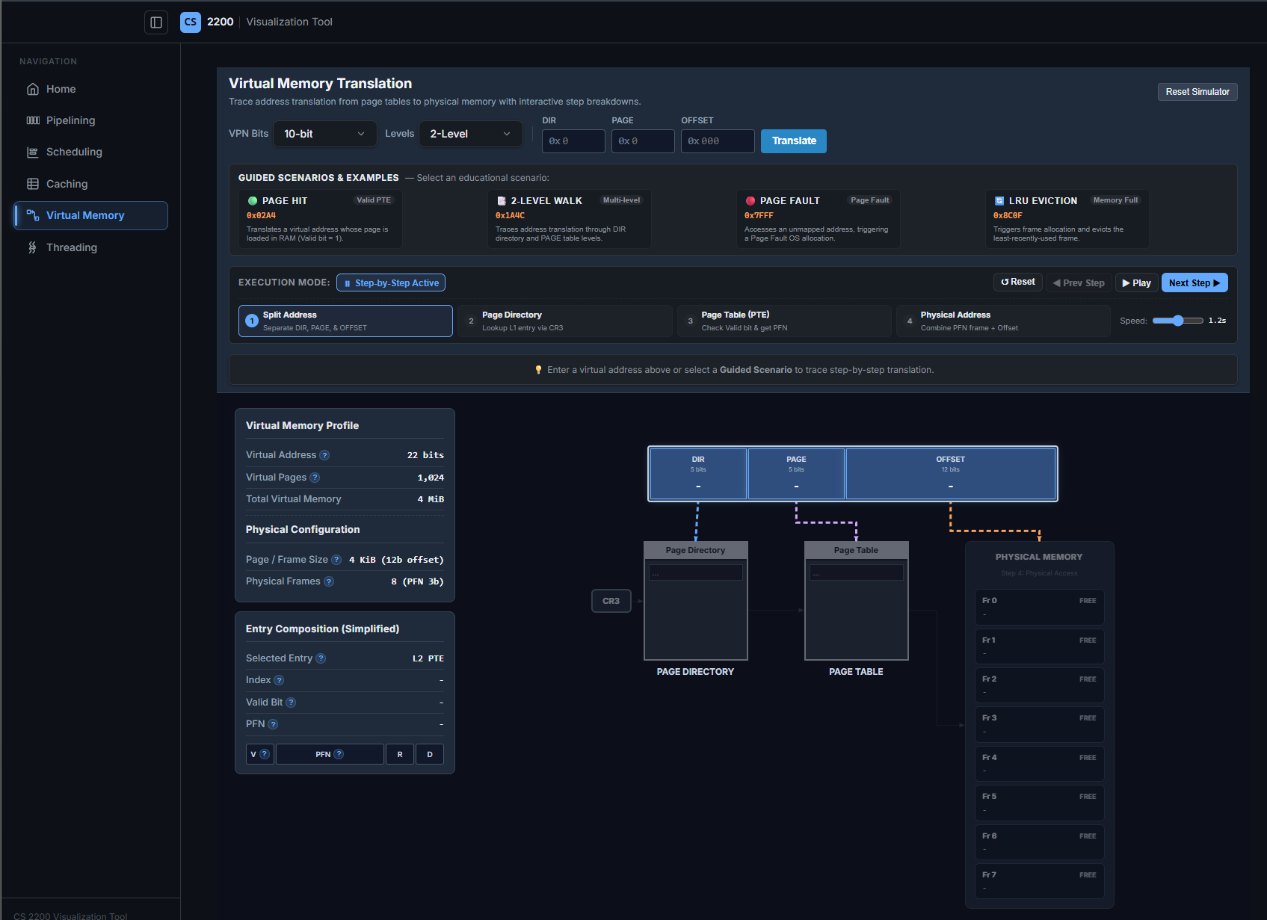Screen dimensions: 1267x920
Task: Open help icon beside PFN row label
Action: (273, 724)
